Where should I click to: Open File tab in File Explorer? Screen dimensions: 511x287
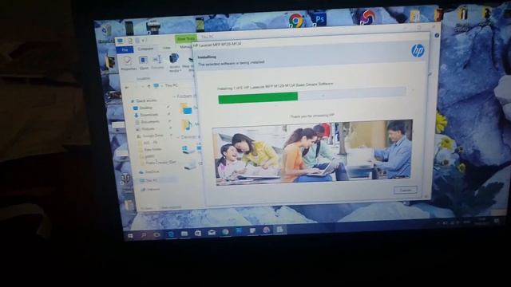coord(125,49)
